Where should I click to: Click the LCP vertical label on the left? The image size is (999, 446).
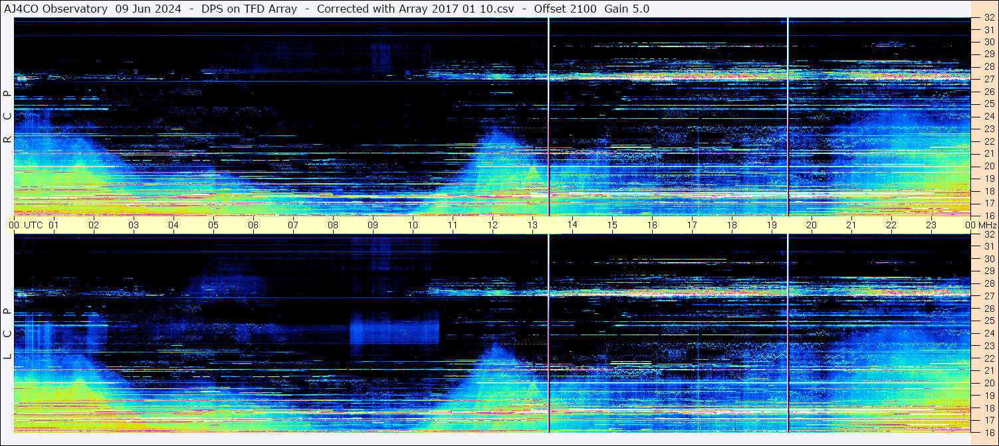point(7,333)
